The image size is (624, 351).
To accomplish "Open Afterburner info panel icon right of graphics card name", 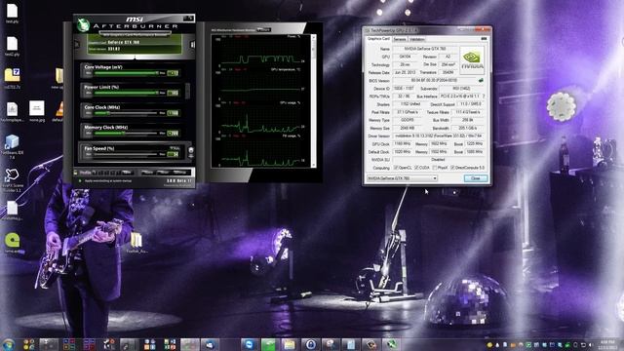I will pyautogui.click(x=192, y=45).
